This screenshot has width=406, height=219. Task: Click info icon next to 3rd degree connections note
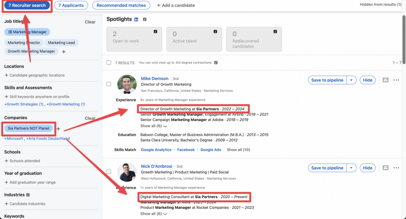point(216,63)
